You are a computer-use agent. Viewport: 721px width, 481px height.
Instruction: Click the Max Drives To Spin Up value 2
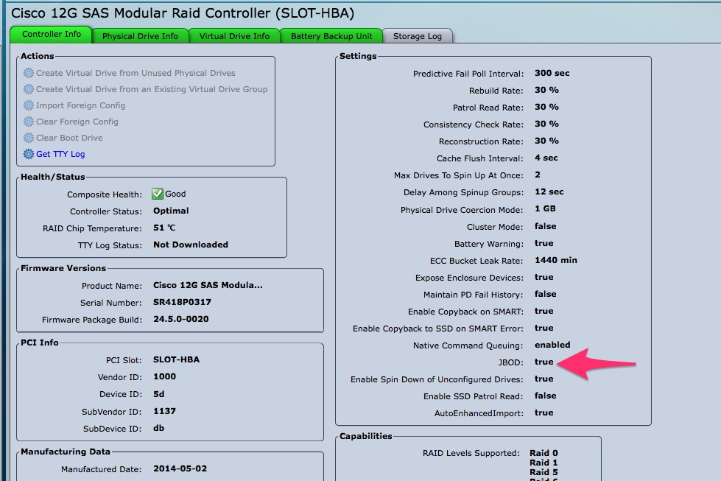(x=538, y=175)
